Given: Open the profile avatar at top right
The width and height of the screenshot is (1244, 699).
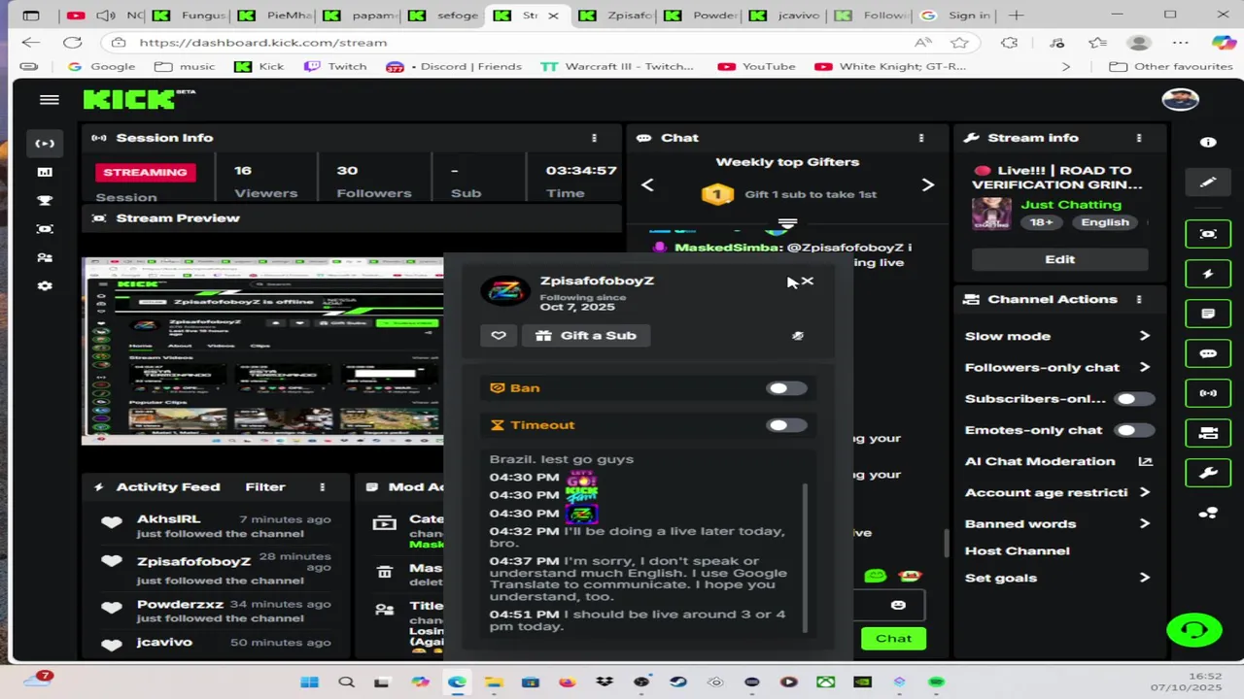Looking at the screenshot, I should (1180, 100).
